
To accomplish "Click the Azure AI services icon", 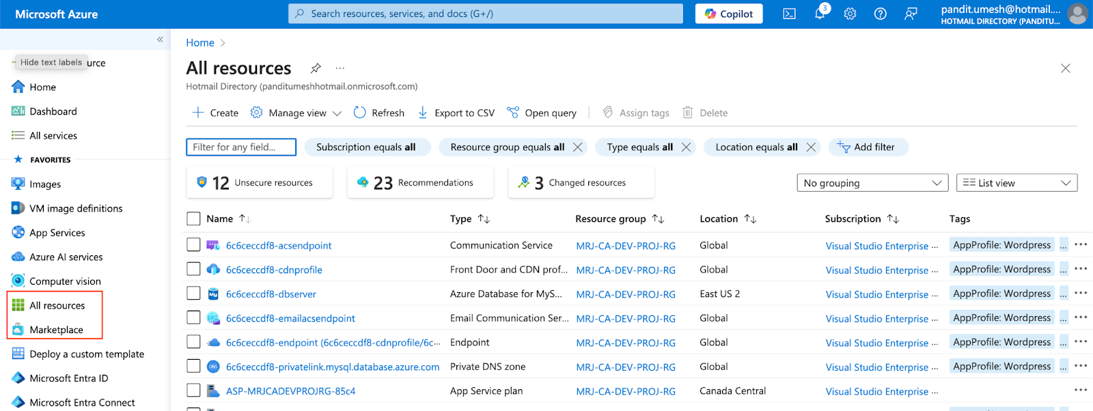I will click(18, 257).
